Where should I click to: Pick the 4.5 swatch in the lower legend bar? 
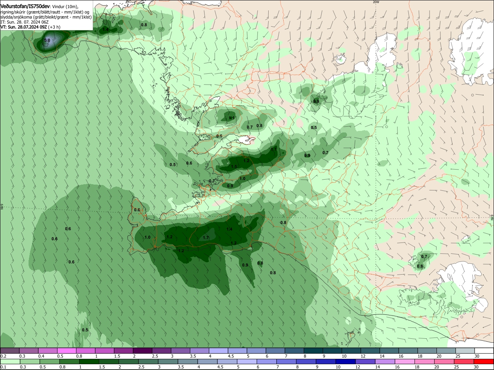(227, 362)
